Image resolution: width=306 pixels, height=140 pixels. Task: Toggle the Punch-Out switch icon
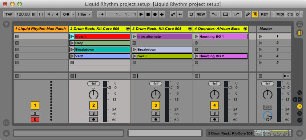pos(236,15)
